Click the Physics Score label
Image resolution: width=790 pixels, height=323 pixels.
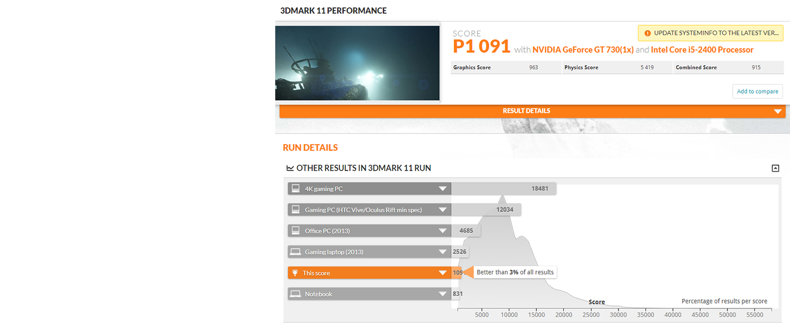(x=581, y=67)
